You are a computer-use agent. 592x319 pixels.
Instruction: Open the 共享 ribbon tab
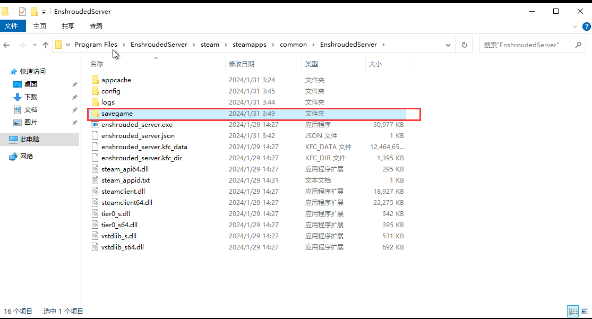[x=67, y=26]
